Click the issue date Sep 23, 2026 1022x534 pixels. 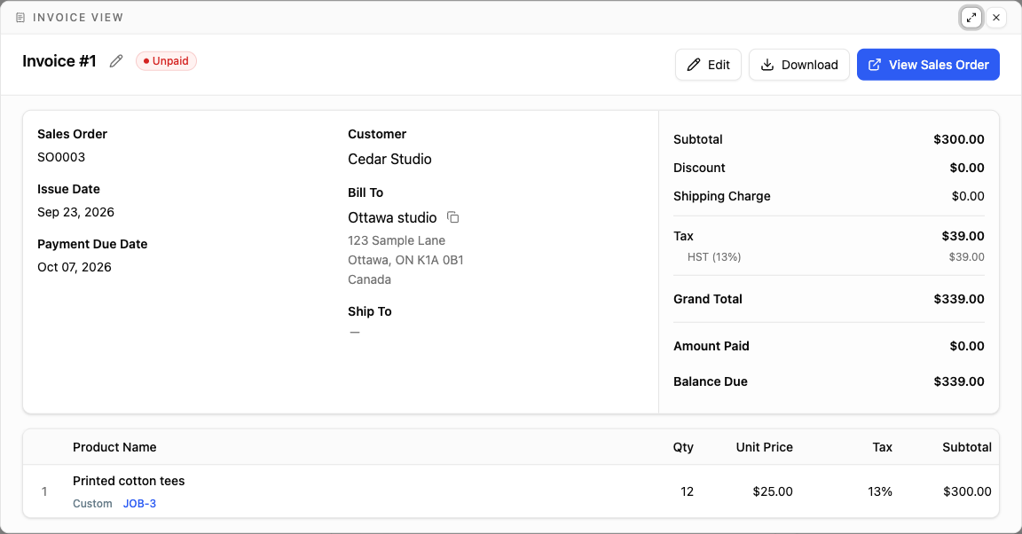75,212
